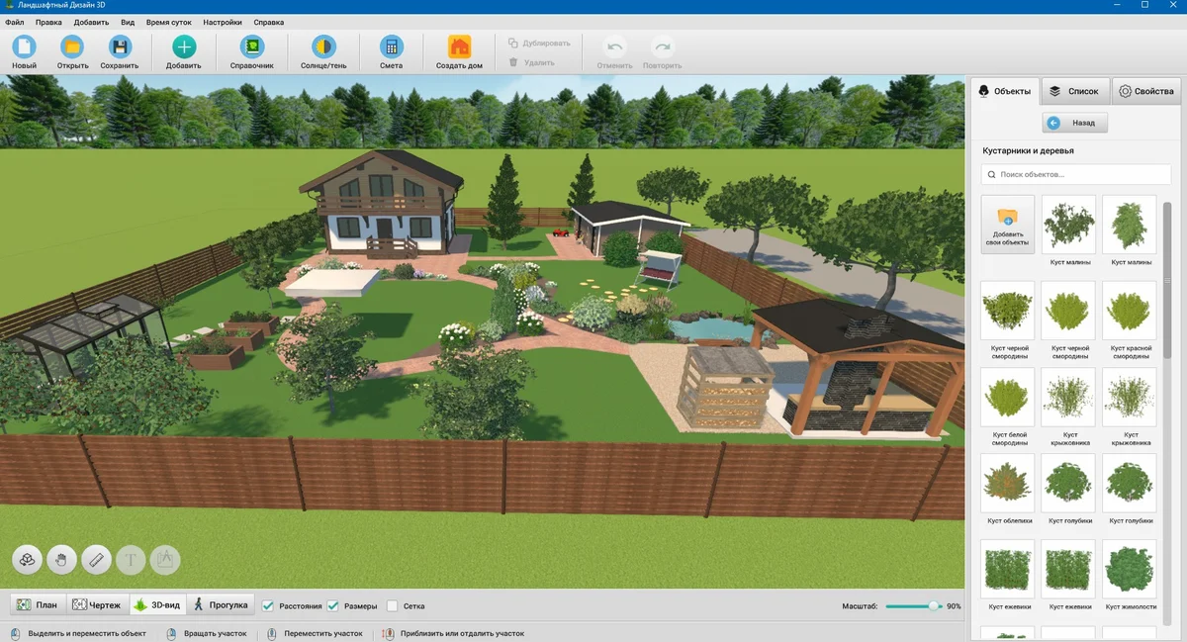Save the project with Сохранить icon
The image size is (1187, 642).
[x=120, y=52]
